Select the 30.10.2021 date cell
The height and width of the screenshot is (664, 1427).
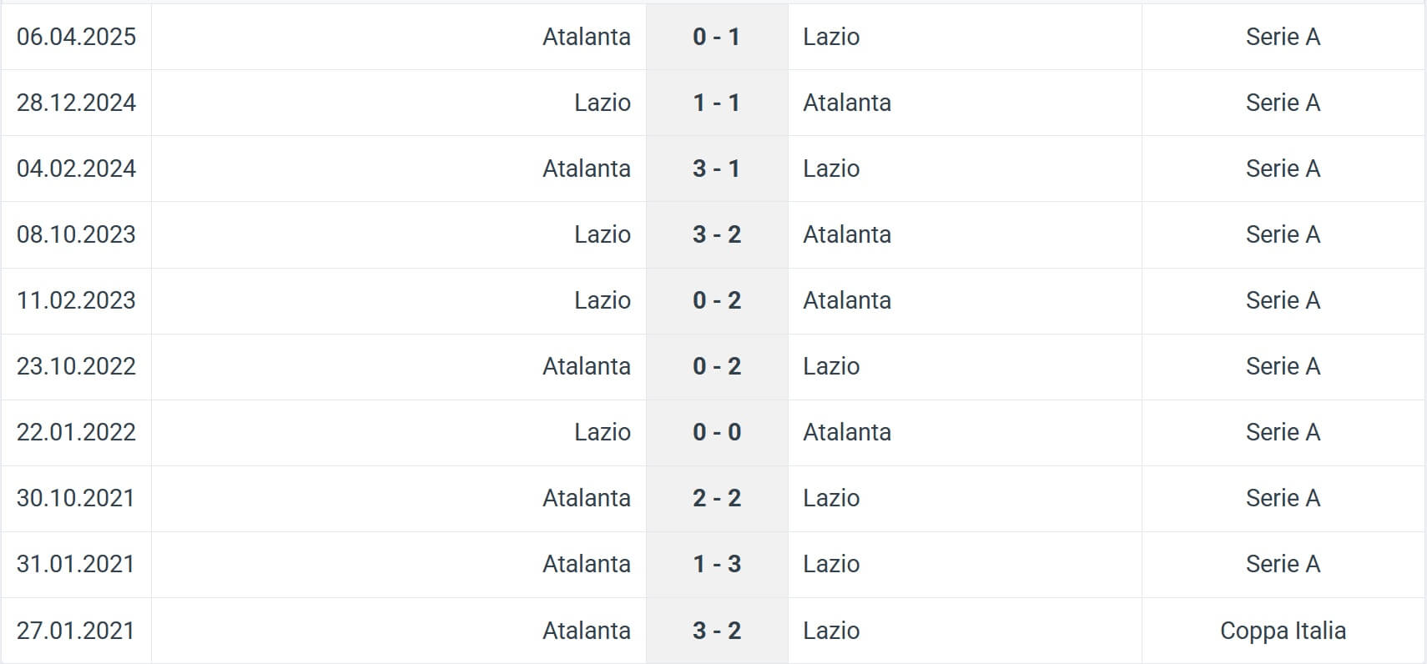[76, 498]
